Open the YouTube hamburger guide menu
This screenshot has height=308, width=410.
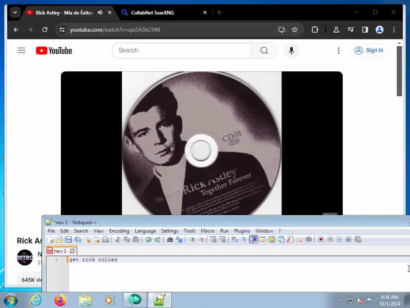point(22,50)
